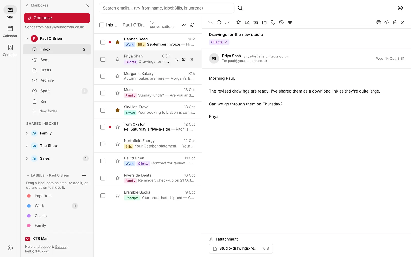Open the Guides help link

(61, 247)
